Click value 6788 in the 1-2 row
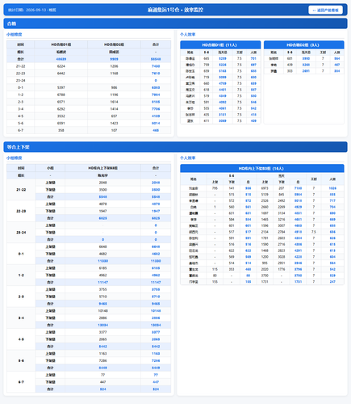 tap(61, 95)
